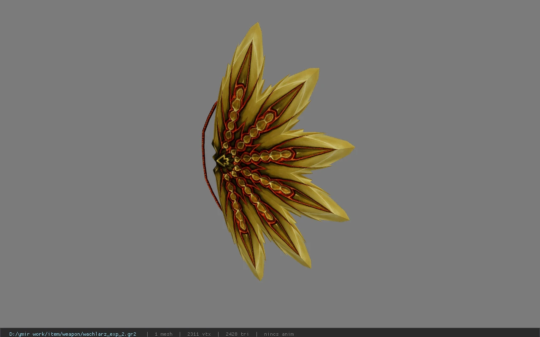
Task: Click the '2311 vtx' vertex count
Action: [199, 334]
